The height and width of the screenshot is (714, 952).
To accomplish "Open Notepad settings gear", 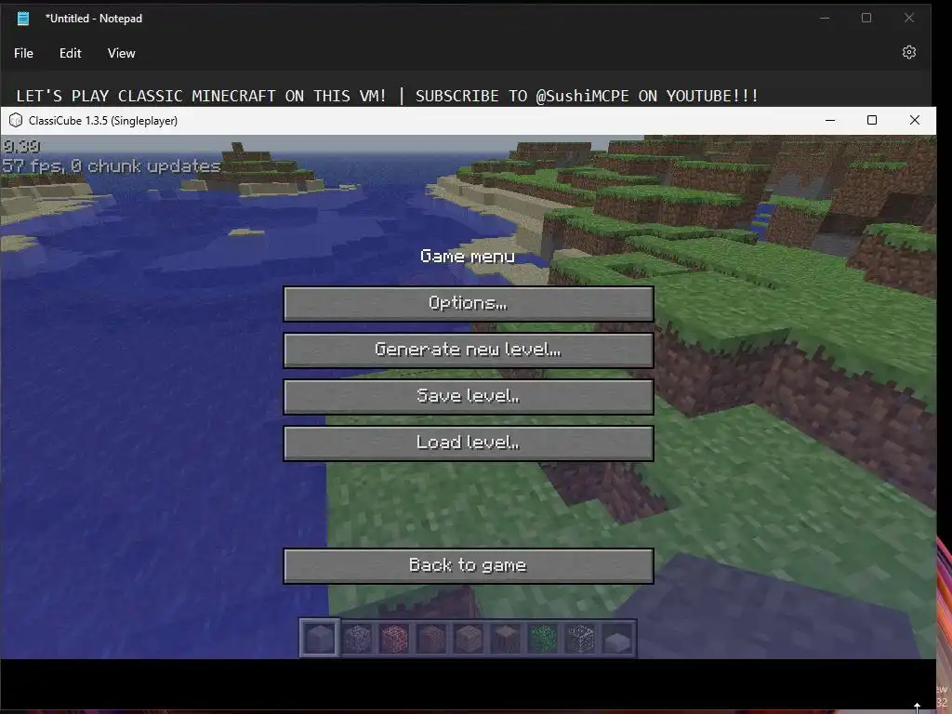I will (x=909, y=52).
